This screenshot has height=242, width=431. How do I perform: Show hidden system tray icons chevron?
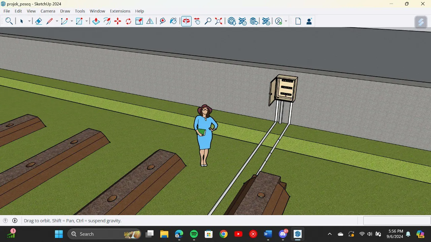330,234
